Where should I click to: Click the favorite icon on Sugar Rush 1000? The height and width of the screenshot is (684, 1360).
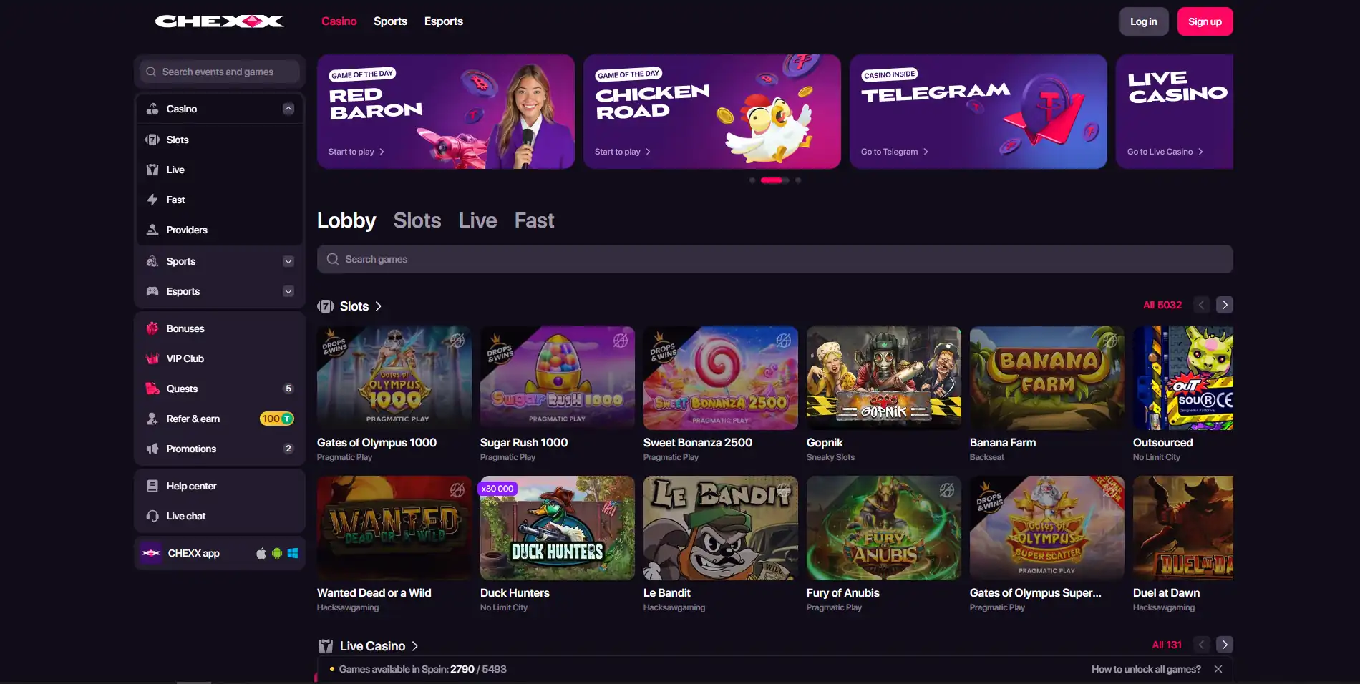pos(620,341)
